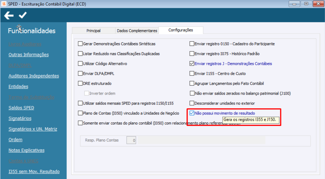Toggle Enviar registro I075 Histórico Padrão
Screen dimensions: 325x179
(x=192, y=54)
